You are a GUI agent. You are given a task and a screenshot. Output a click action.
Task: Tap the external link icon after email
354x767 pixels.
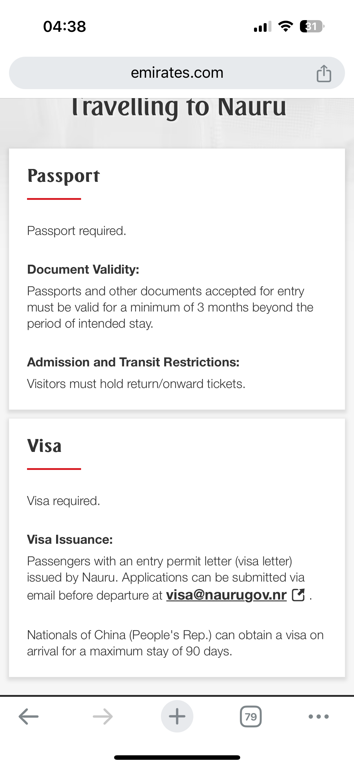[298, 595]
